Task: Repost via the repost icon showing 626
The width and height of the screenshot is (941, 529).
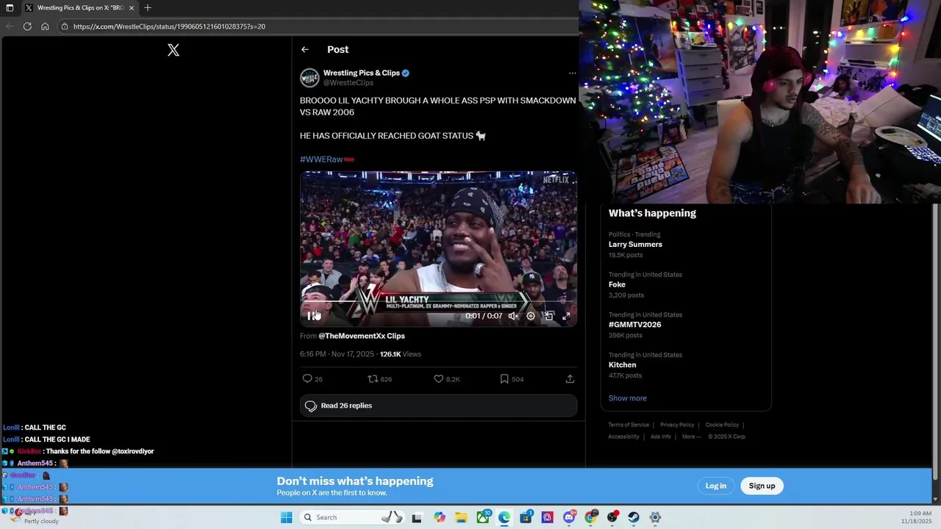Action: (373, 379)
